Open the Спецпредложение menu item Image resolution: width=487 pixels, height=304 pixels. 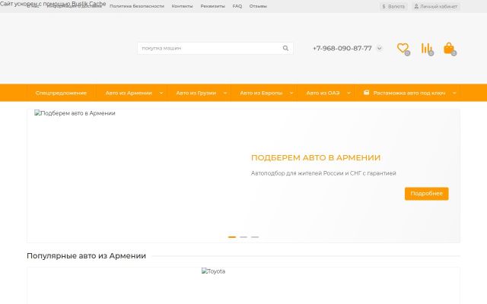click(x=61, y=93)
